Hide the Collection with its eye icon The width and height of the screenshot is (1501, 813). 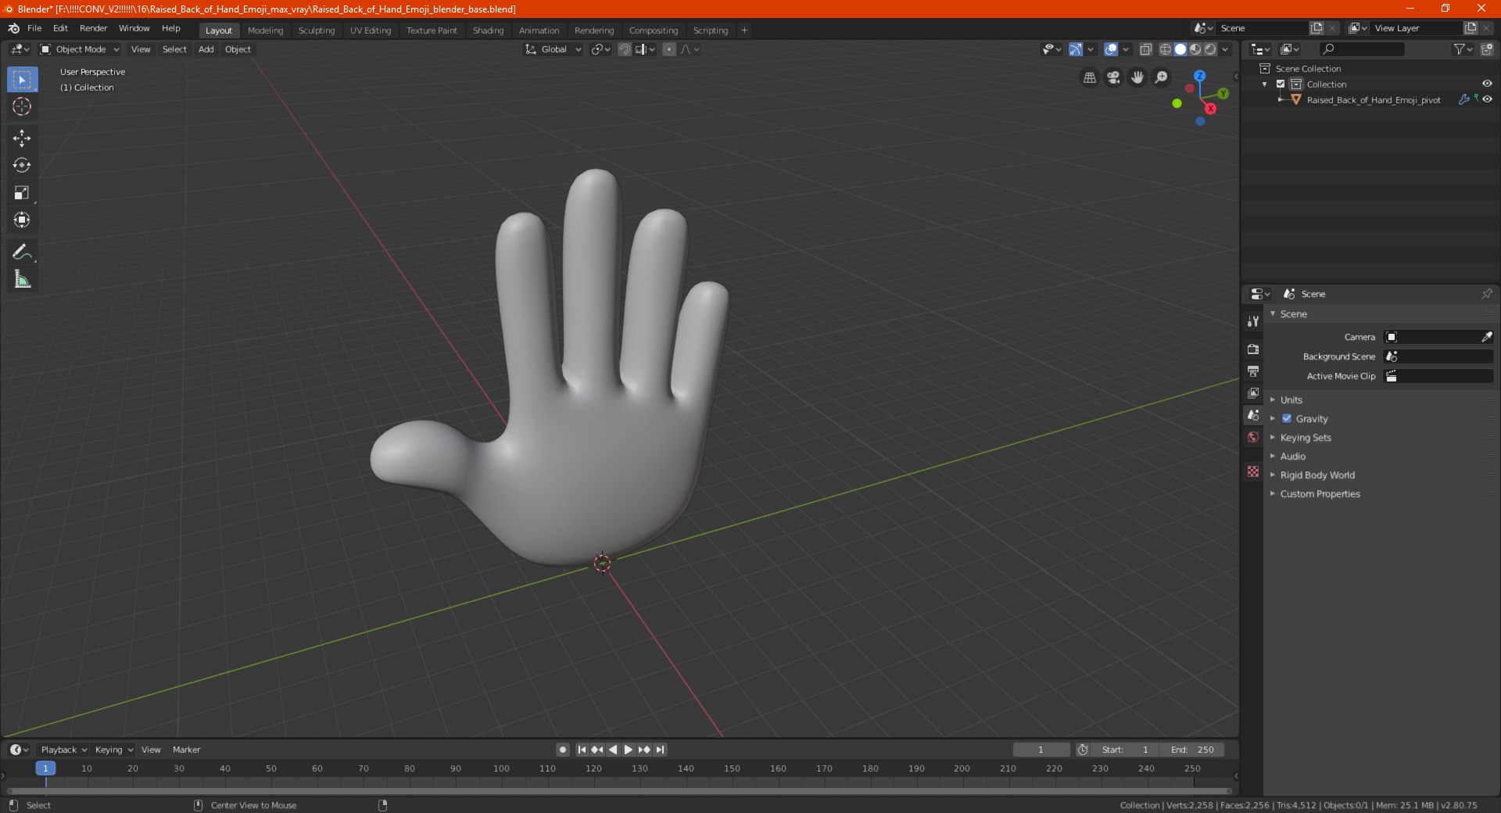[x=1487, y=84]
